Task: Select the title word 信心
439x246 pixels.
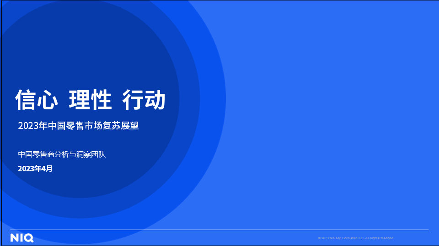Action: pos(37,99)
